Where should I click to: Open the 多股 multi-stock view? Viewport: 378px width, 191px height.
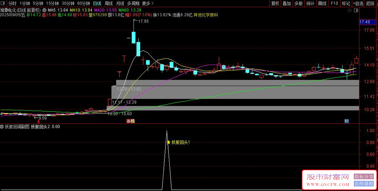coord(299,3)
